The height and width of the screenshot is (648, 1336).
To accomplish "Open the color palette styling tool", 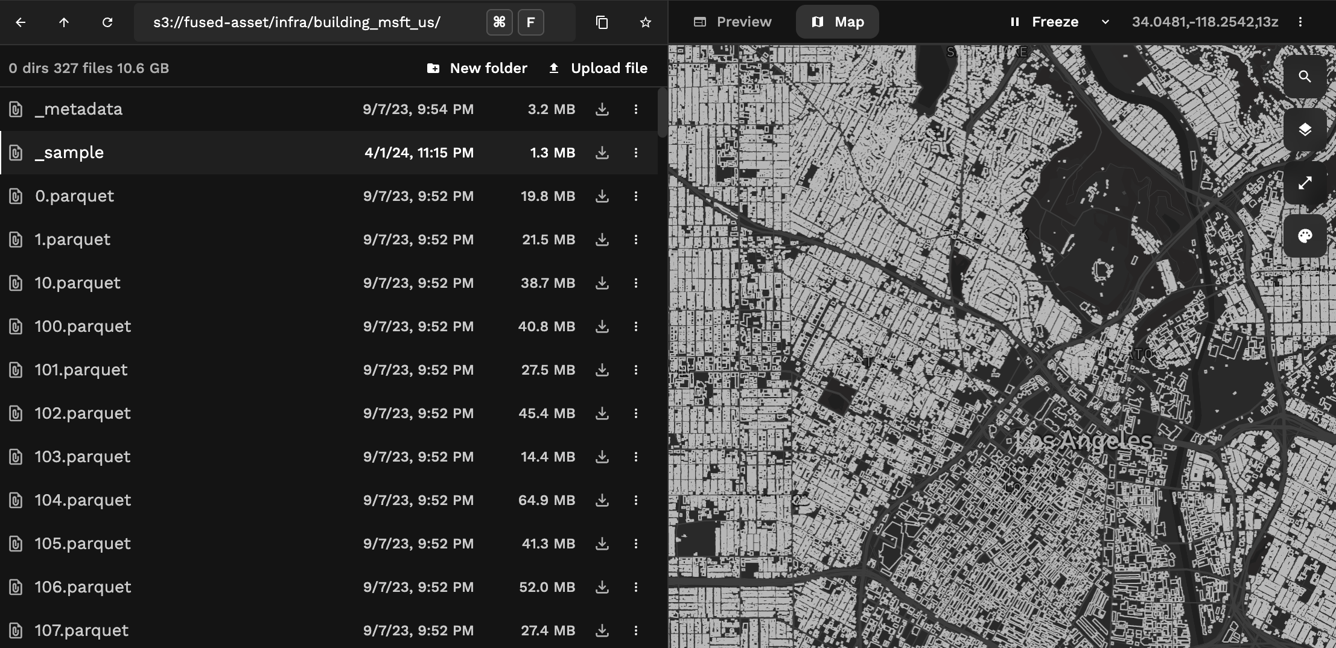I will pyautogui.click(x=1305, y=235).
